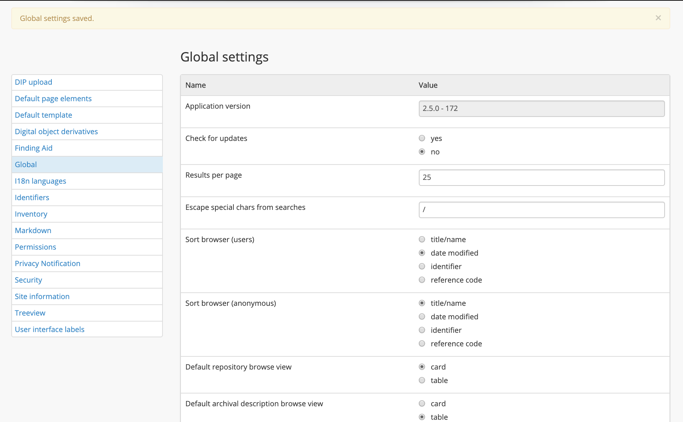The image size is (683, 422).
Task: Pick 'card' for archival description browse view
Action: point(422,404)
